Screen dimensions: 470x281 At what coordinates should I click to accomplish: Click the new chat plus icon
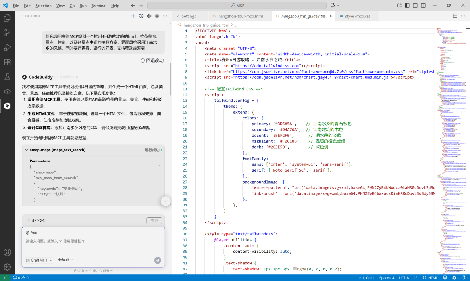coord(133,16)
